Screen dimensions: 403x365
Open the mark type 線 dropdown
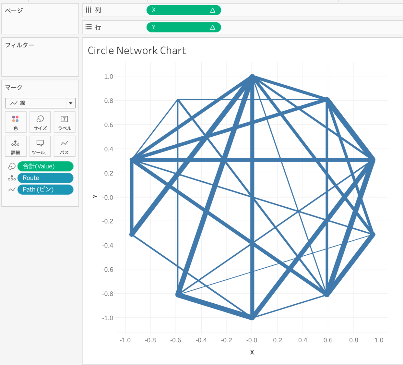click(x=40, y=103)
